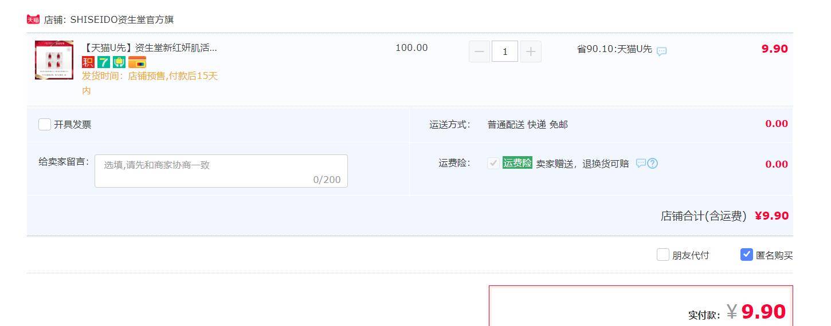Click comment icon next to 省90.10:天猫U先
The height and width of the screenshot is (326, 831).
point(661,51)
